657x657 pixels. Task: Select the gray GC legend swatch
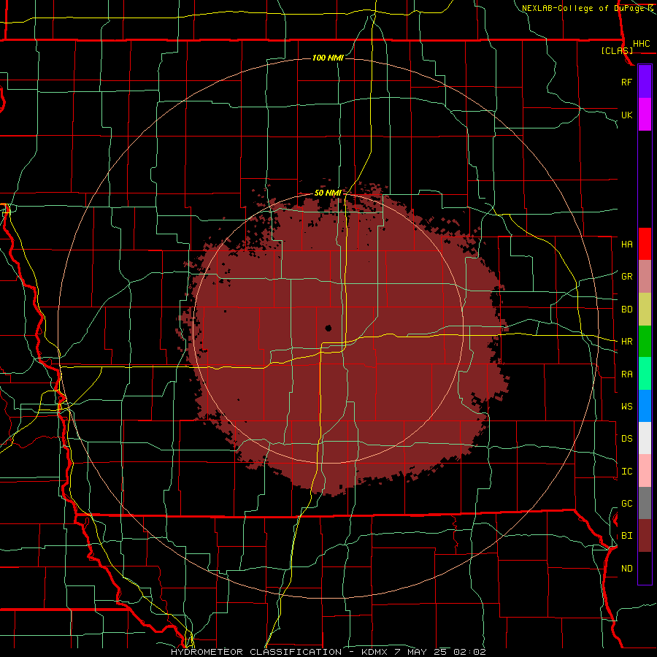645,503
